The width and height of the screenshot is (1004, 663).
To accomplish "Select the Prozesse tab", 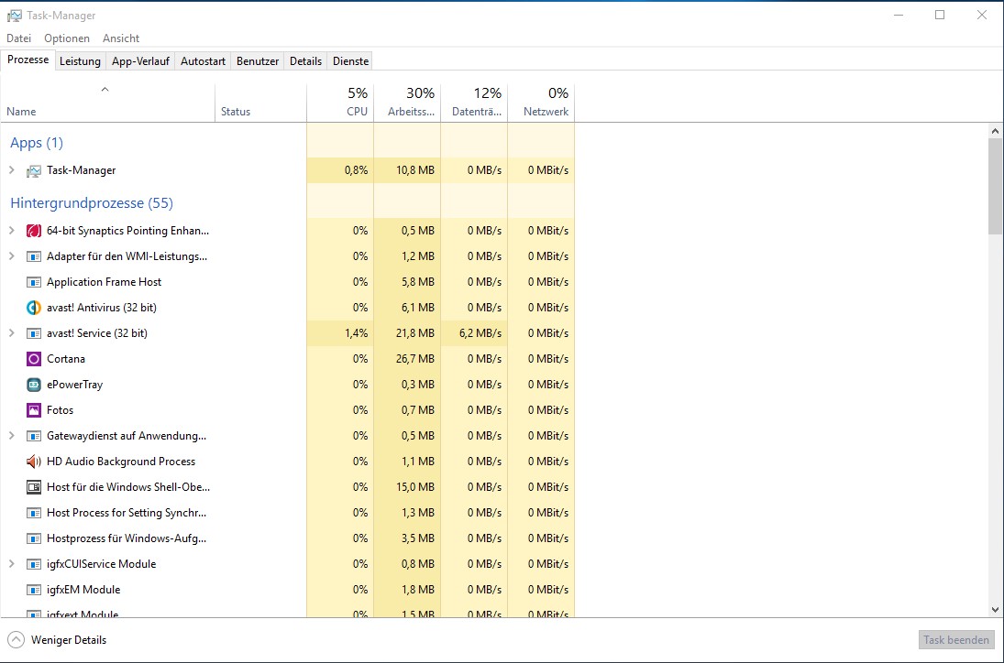I will coord(28,60).
